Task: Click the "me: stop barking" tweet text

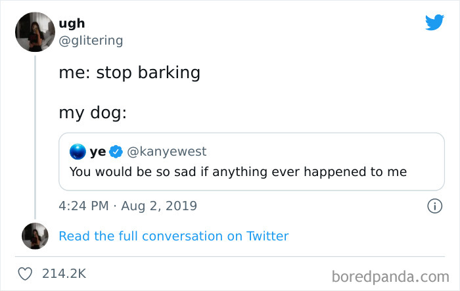Action: 129,72
